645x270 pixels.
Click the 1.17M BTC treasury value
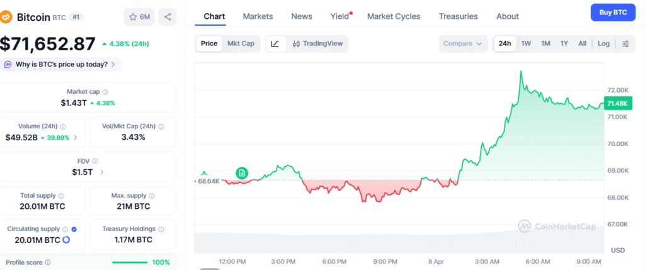[x=133, y=240]
